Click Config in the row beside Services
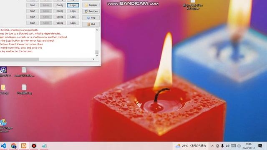Image resolution: width=267 pixels, height=150 pixels. click(x=60, y=11)
